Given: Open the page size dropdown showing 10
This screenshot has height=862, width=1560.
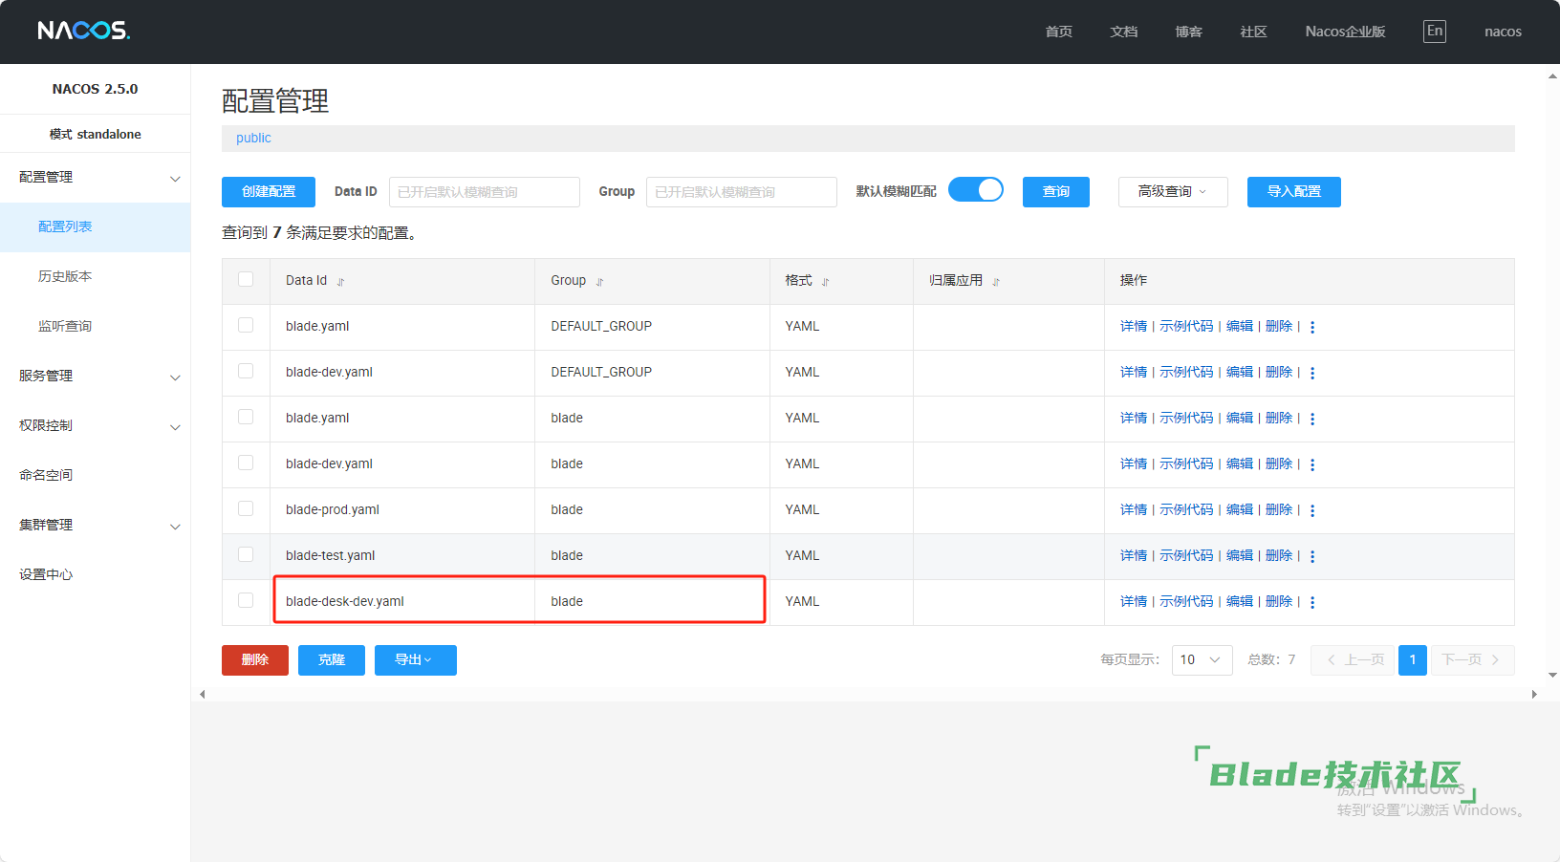Looking at the screenshot, I should click(x=1202, y=660).
